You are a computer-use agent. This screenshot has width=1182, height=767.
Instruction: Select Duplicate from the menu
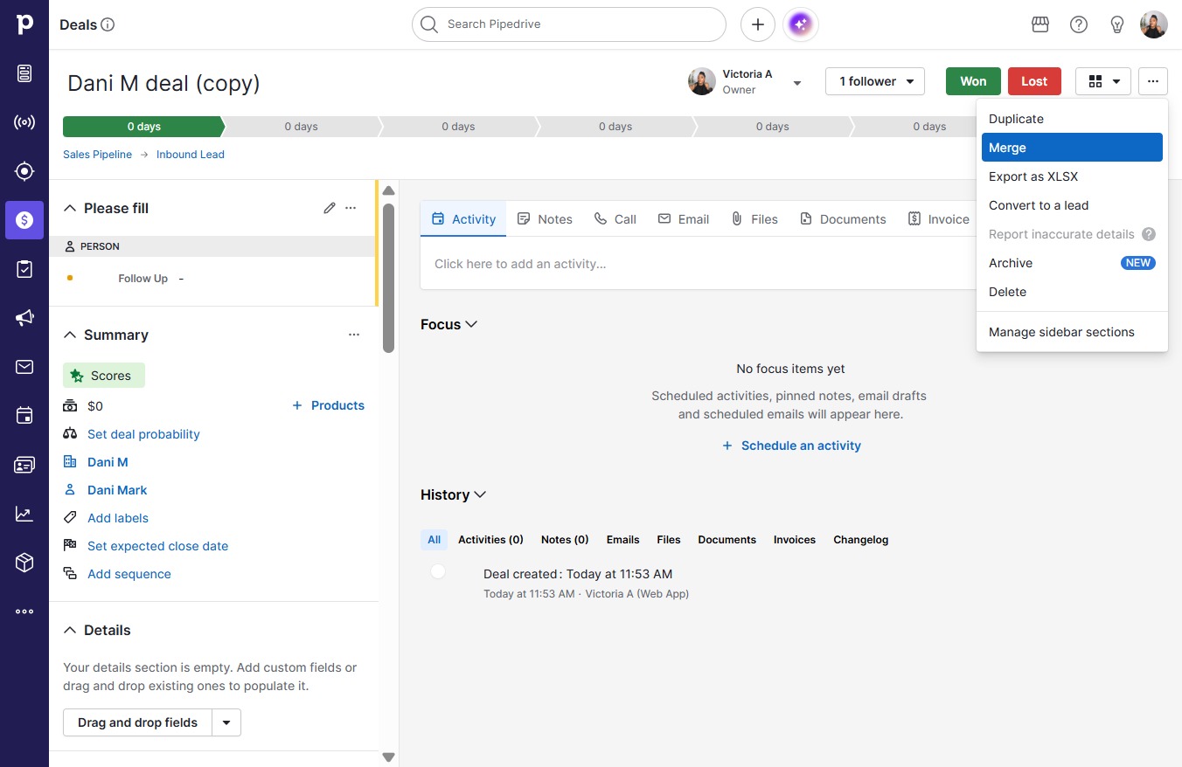point(1072,119)
